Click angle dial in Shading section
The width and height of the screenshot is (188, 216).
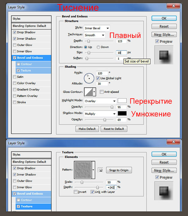89,78
